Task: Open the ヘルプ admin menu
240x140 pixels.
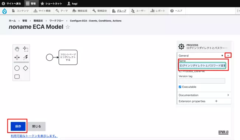Action: click(176, 11)
